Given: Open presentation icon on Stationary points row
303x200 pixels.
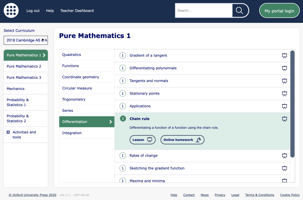Looking at the screenshot, I should 284,94.
